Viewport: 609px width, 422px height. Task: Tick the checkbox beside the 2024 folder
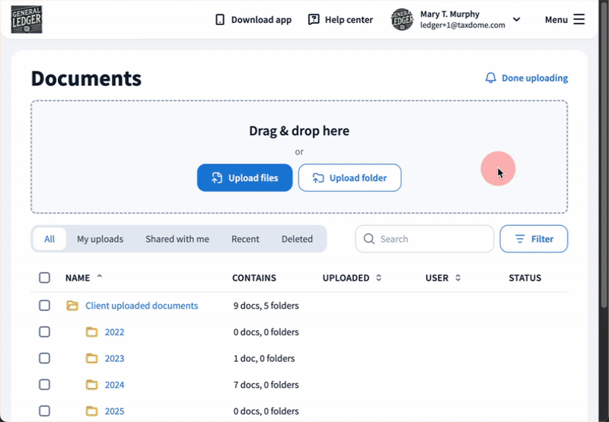[x=44, y=385]
